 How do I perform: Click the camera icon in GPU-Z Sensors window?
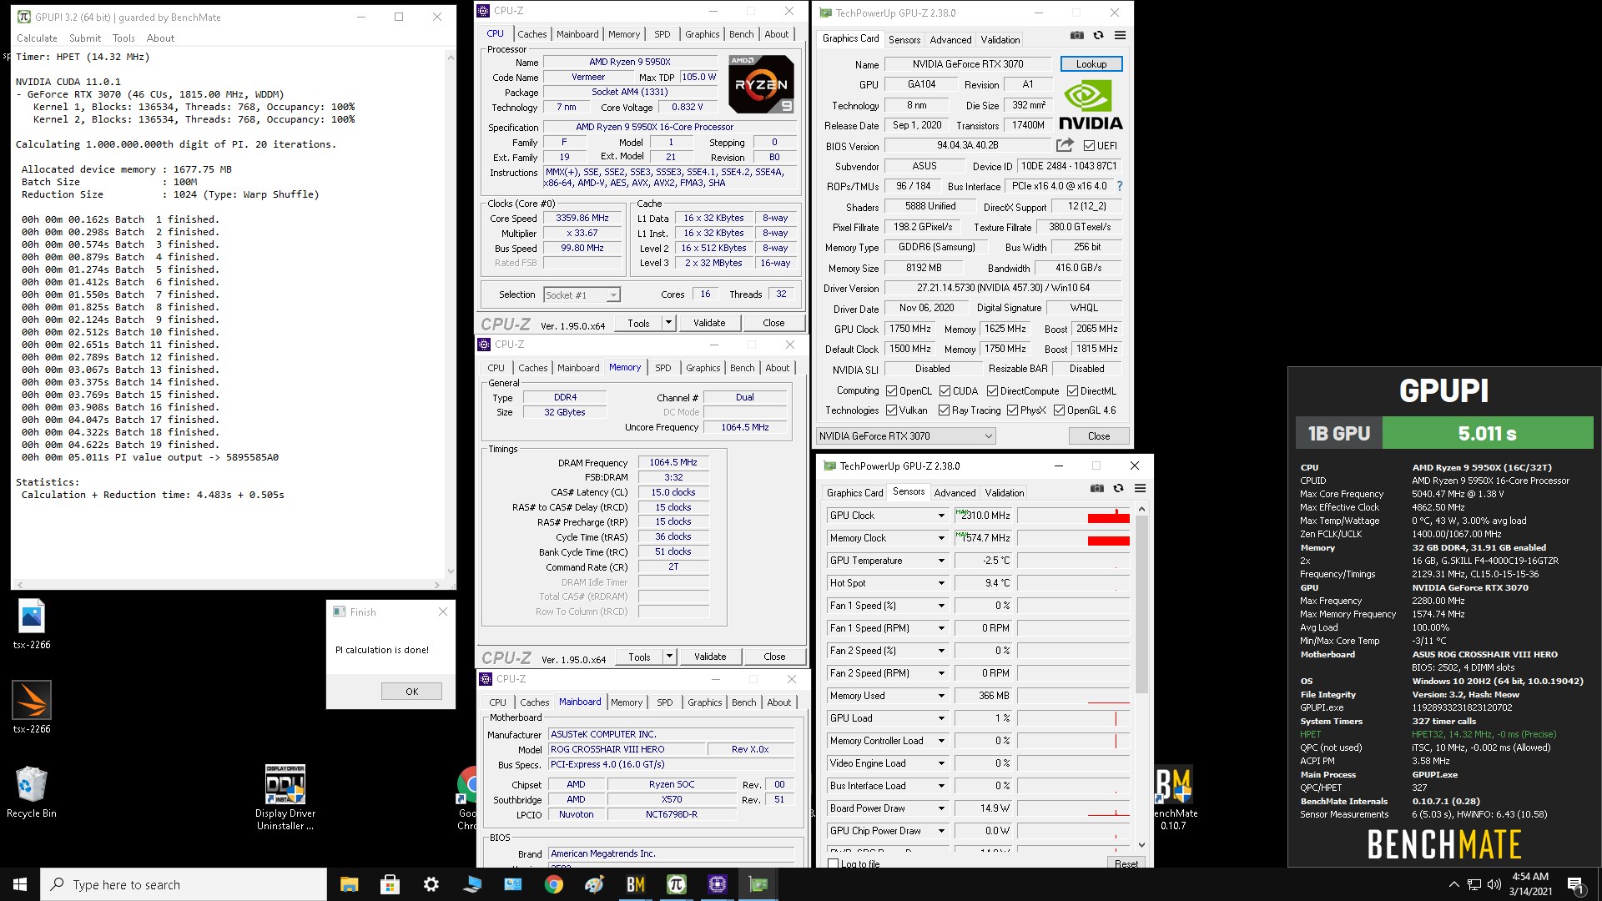1097,488
